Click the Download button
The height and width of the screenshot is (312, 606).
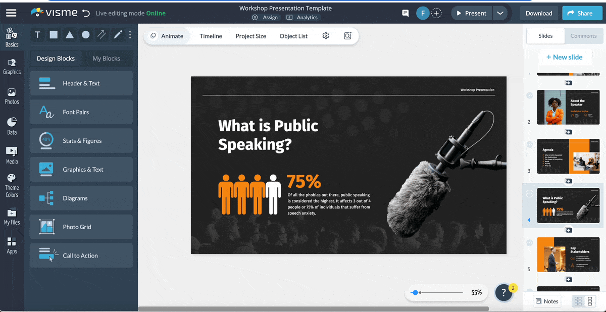click(x=538, y=13)
